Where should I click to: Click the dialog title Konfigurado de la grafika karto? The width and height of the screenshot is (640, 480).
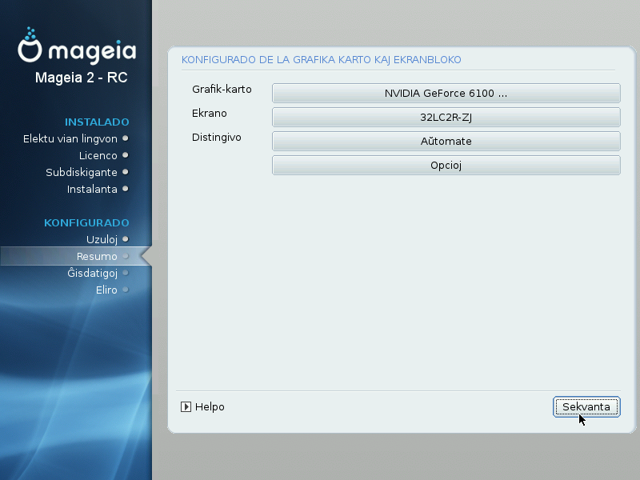(x=322, y=60)
